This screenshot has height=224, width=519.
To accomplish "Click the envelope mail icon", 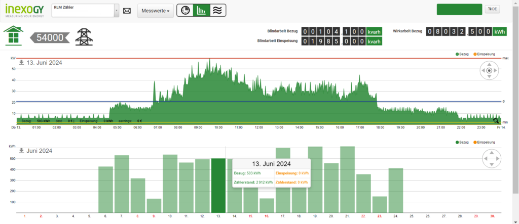I will [127, 11].
